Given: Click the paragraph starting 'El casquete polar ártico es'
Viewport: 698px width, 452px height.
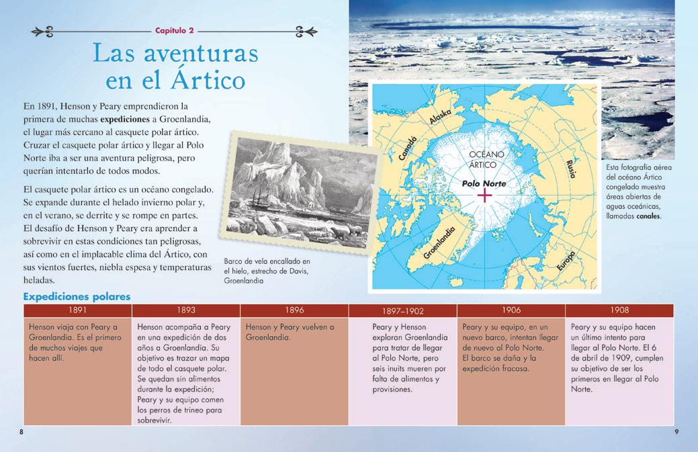Looking at the screenshot, I should (x=118, y=235).
